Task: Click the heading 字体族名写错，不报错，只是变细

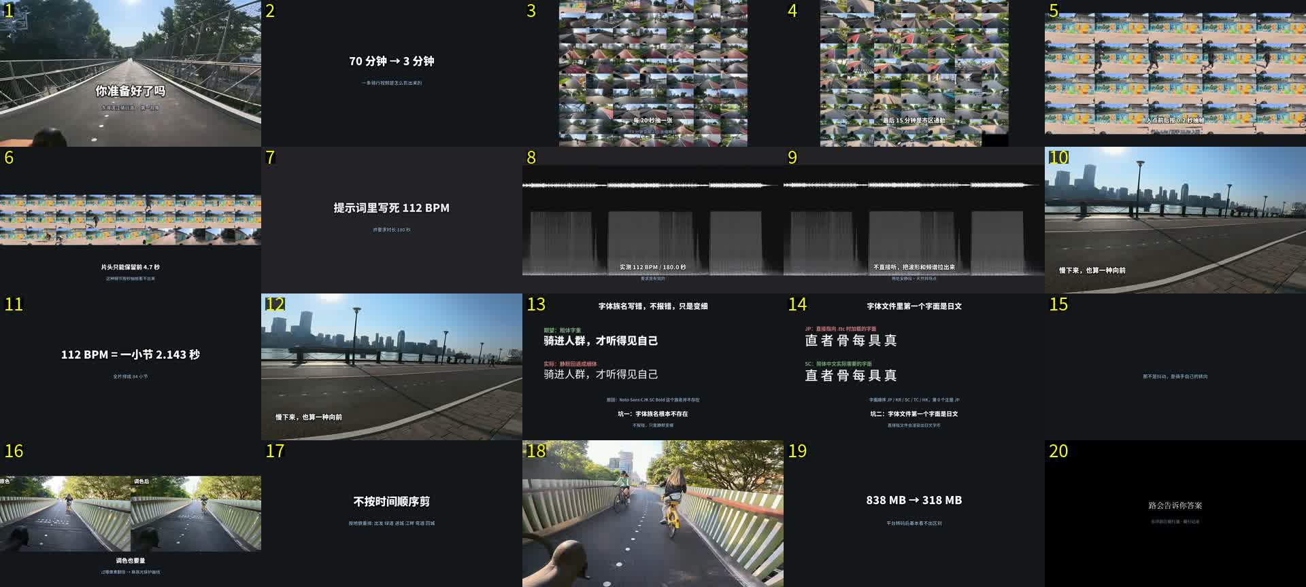Action: coord(653,306)
